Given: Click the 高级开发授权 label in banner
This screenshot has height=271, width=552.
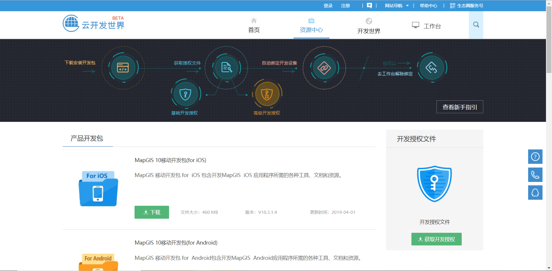Looking at the screenshot, I should click(267, 113).
